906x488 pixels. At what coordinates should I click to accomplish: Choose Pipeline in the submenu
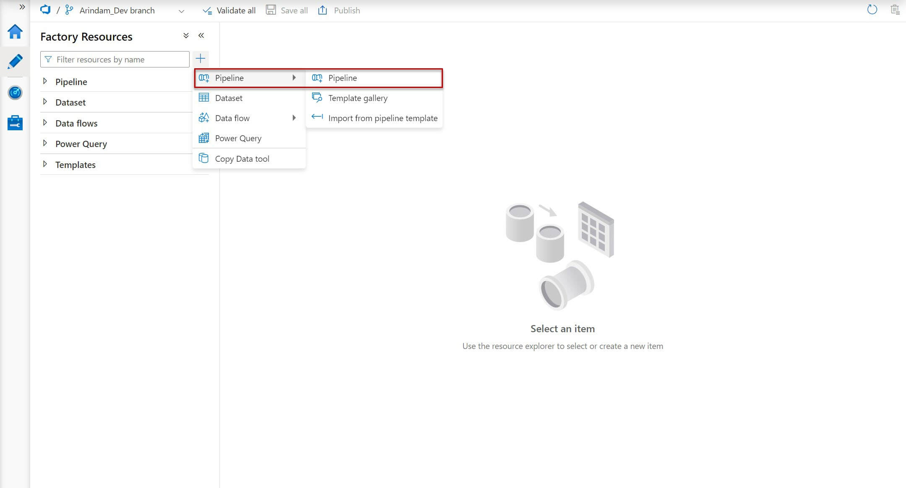342,78
